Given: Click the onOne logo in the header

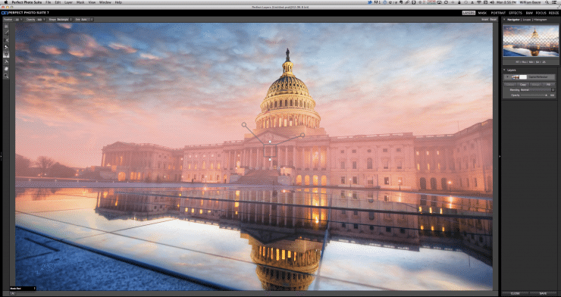Looking at the screenshot, I should pyautogui.click(x=5, y=13).
